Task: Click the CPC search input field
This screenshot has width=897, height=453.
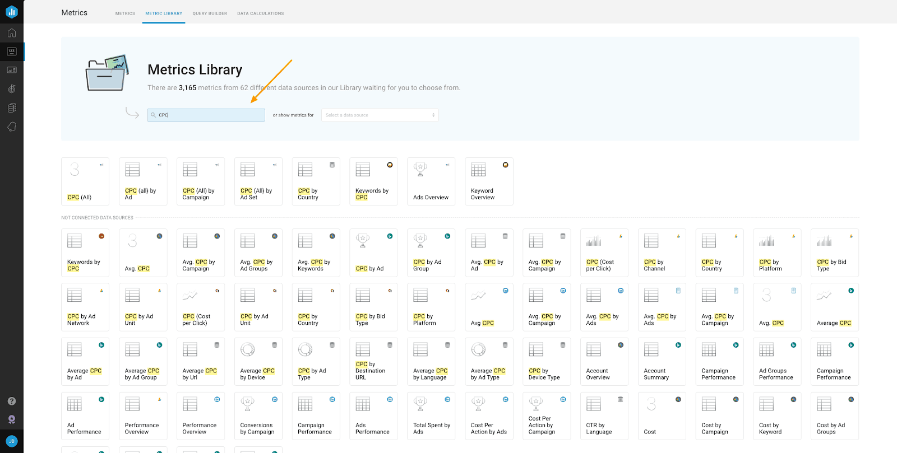Action: coord(206,115)
